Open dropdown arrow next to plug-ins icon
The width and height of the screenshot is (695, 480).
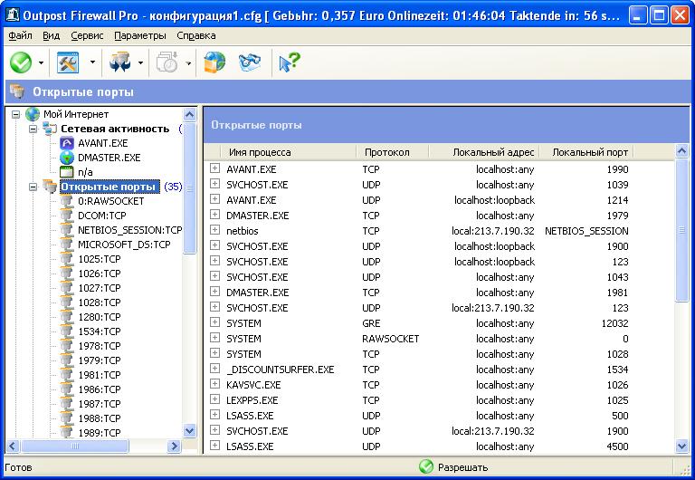click(x=140, y=62)
